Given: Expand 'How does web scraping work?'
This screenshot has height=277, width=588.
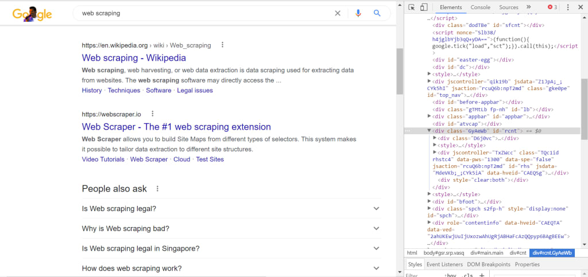Looking at the screenshot, I should point(231,268).
